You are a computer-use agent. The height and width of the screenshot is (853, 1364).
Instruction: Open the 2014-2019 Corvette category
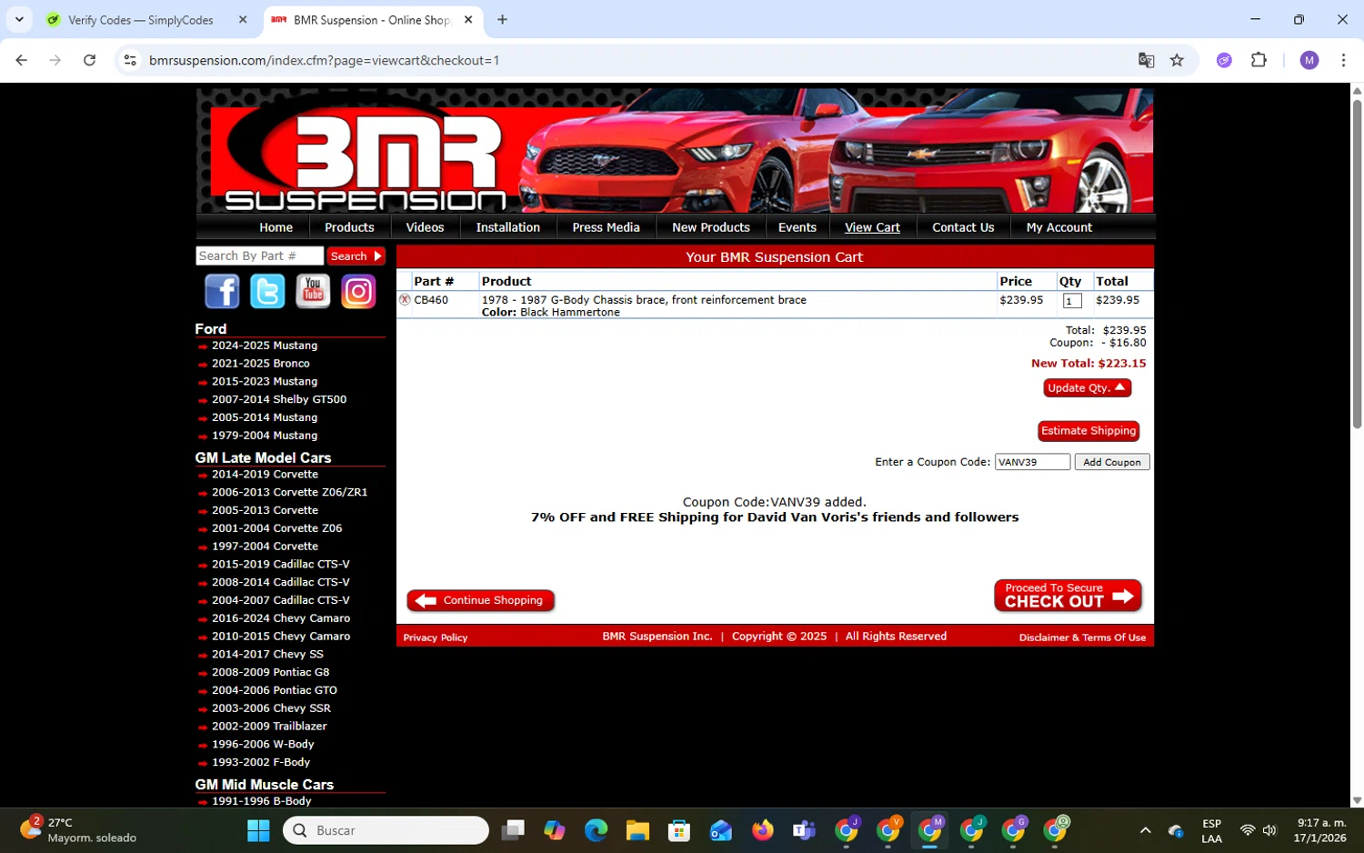coord(265,475)
